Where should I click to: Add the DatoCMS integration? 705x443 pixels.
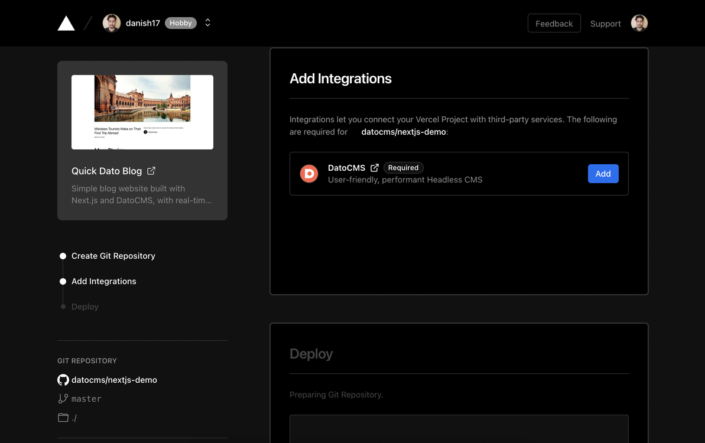[603, 174]
